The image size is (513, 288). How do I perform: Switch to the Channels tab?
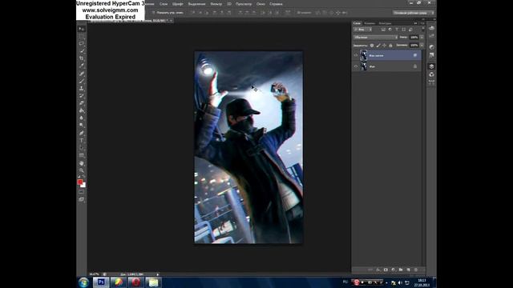click(370, 23)
